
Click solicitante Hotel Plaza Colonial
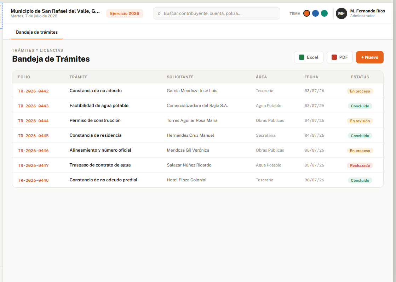click(186, 180)
